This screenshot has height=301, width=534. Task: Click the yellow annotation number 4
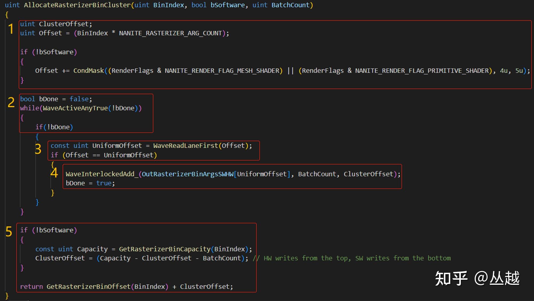(54, 173)
